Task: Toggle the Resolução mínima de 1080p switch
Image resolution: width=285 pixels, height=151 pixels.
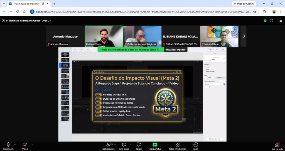Action: pos(99,103)
